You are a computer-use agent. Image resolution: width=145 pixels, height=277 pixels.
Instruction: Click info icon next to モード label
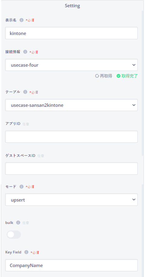tap(21, 186)
